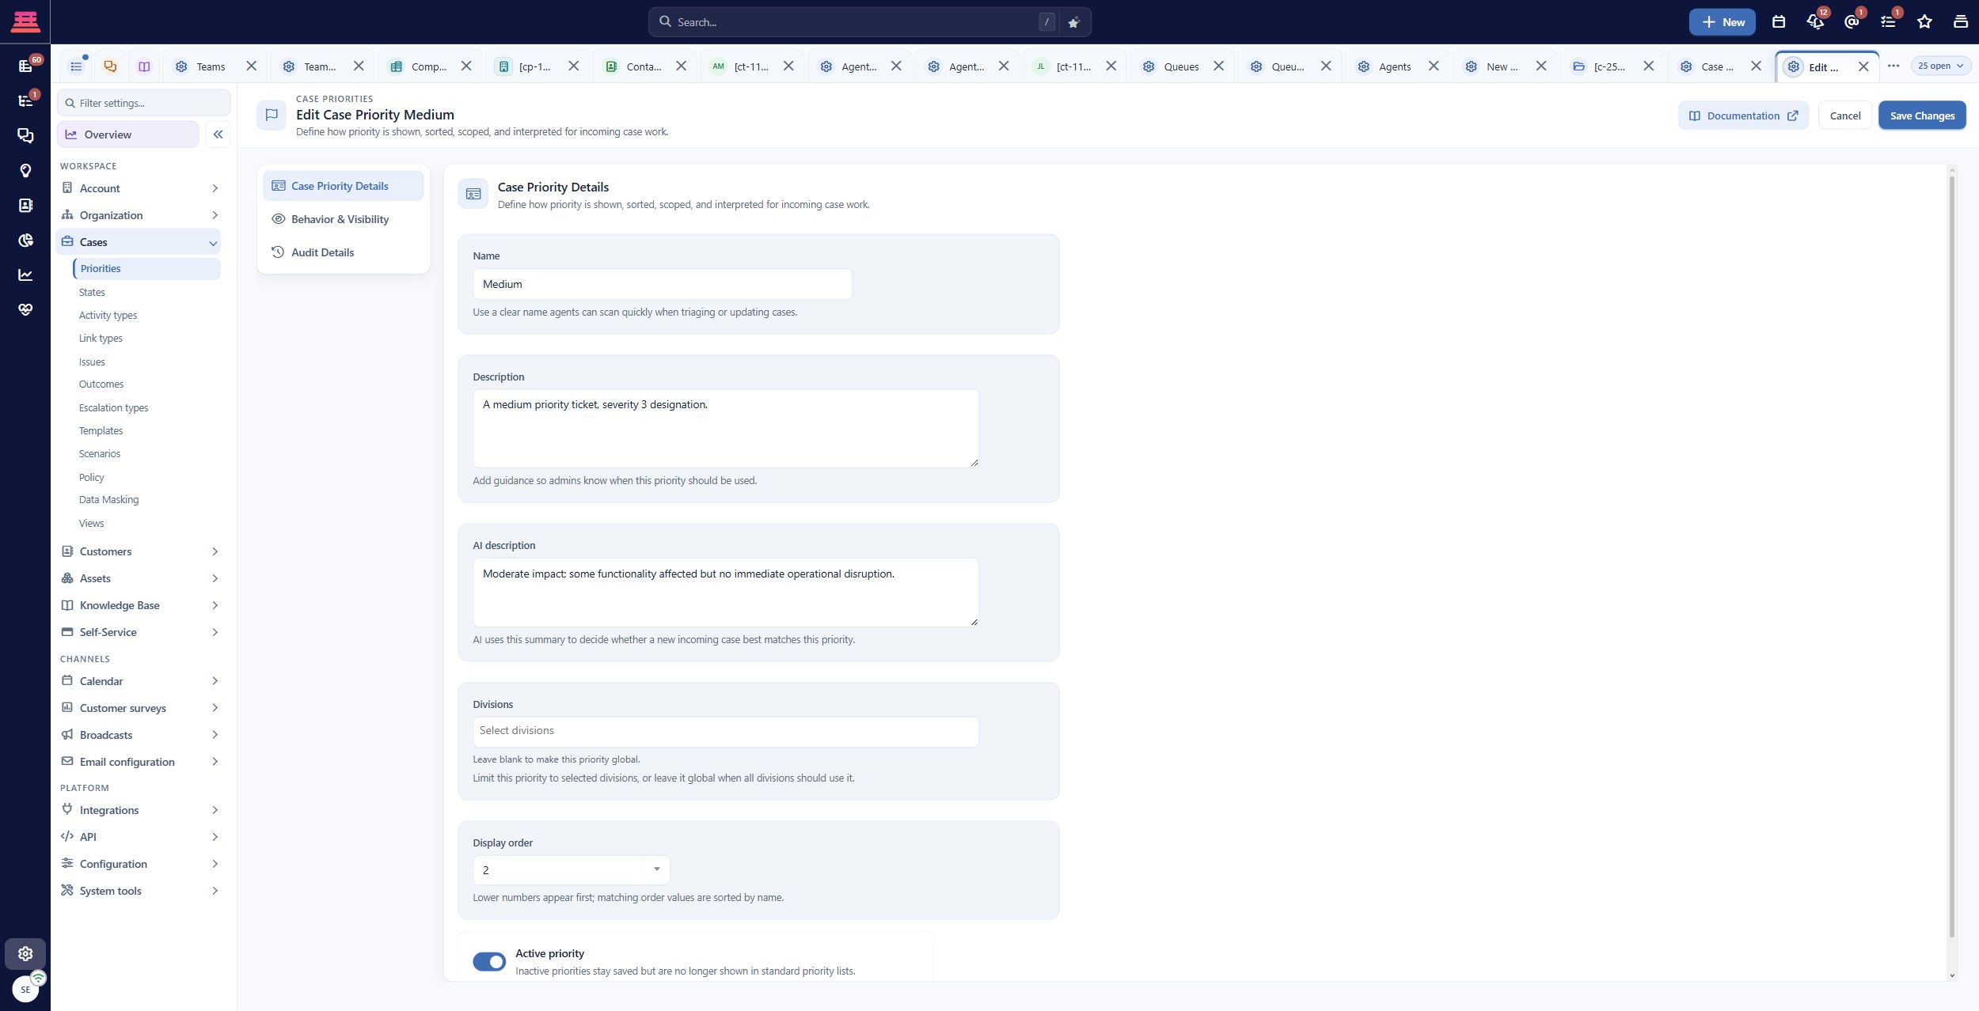Viewport: 1979px width, 1011px height.
Task: Click the New button
Action: tap(1722, 22)
